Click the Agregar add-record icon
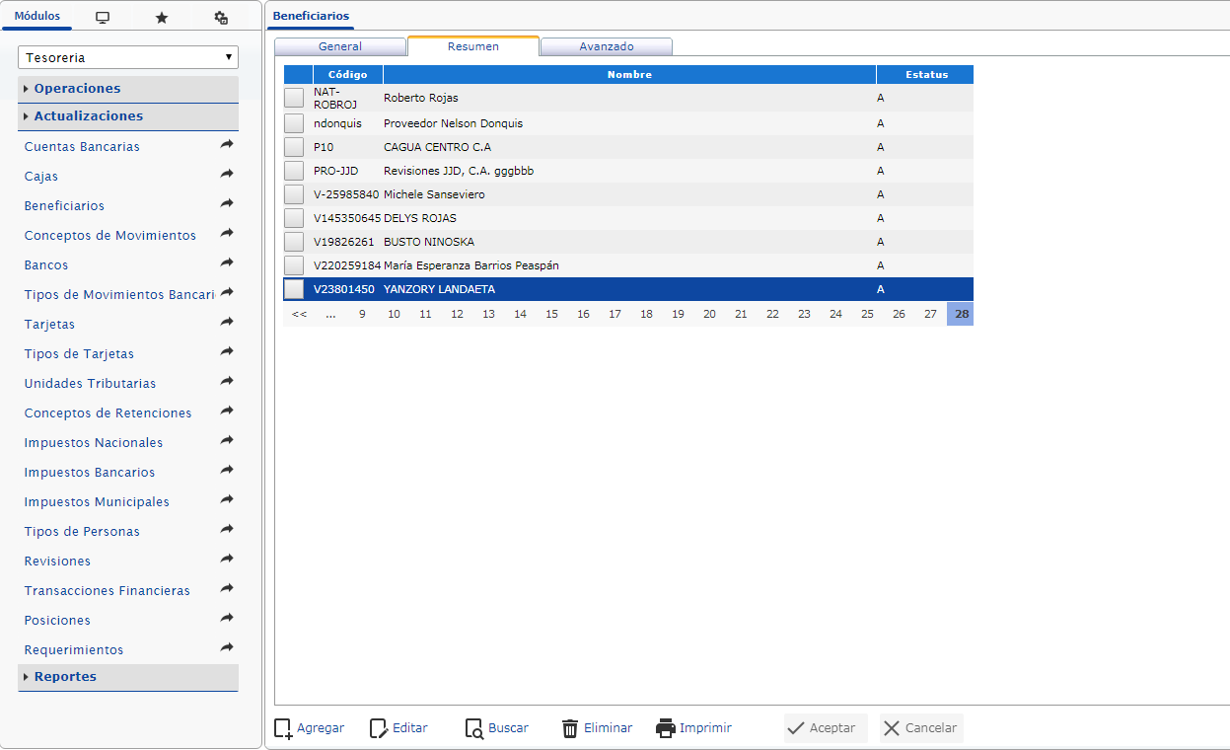1230x750 pixels. click(283, 728)
